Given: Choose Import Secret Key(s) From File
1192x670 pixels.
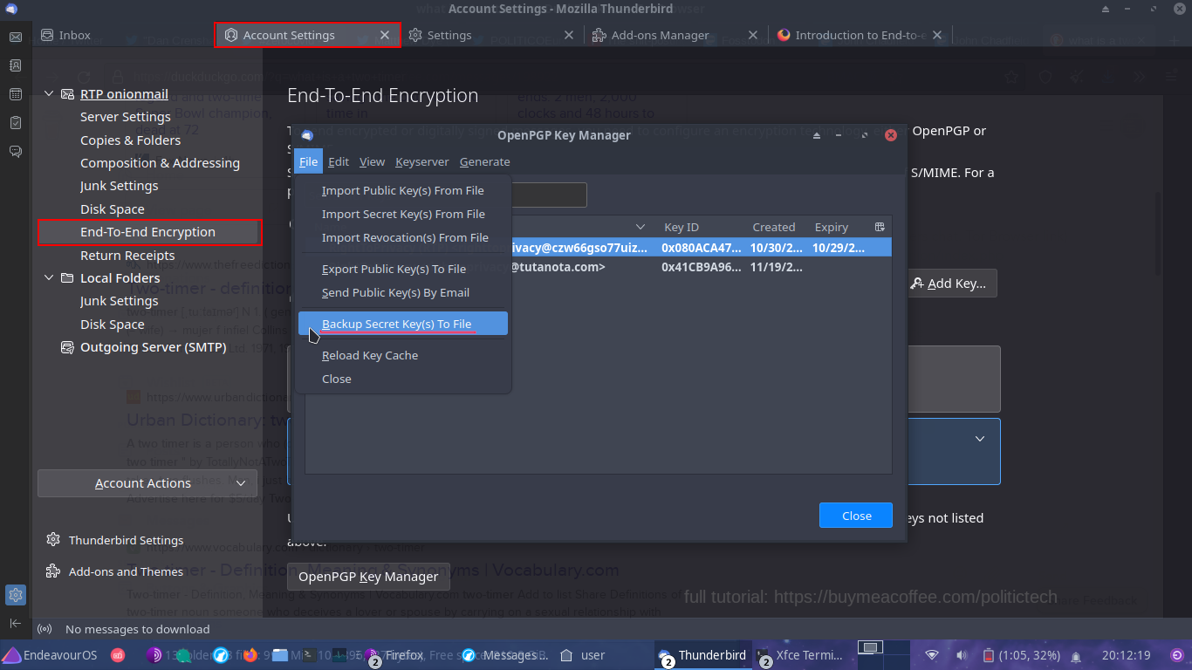Looking at the screenshot, I should tap(402, 214).
